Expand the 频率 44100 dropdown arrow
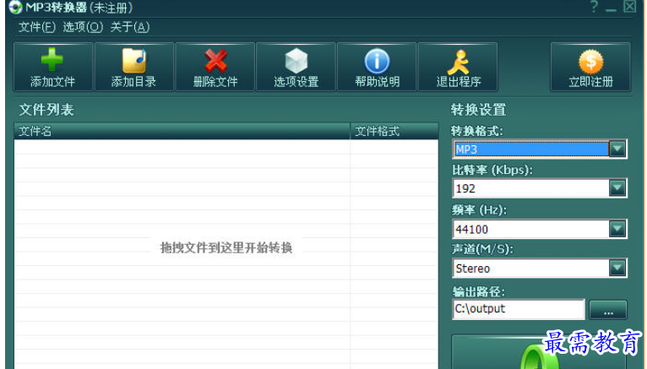647x369 pixels. 617,229
